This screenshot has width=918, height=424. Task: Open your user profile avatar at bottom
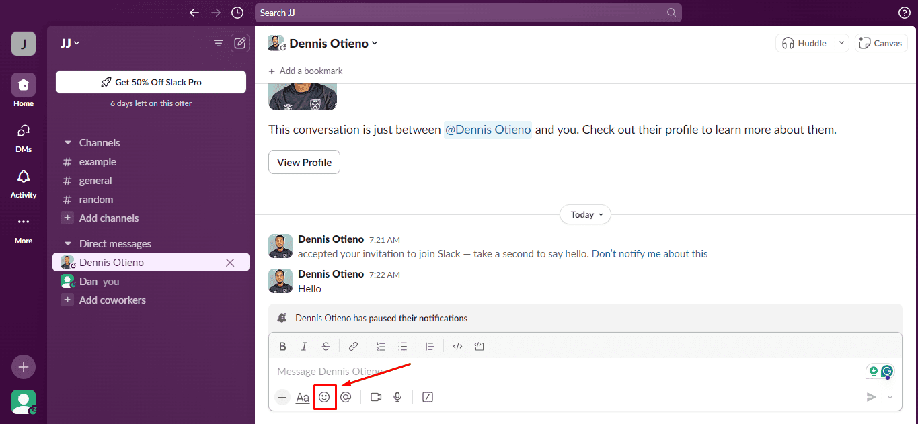(24, 402)
